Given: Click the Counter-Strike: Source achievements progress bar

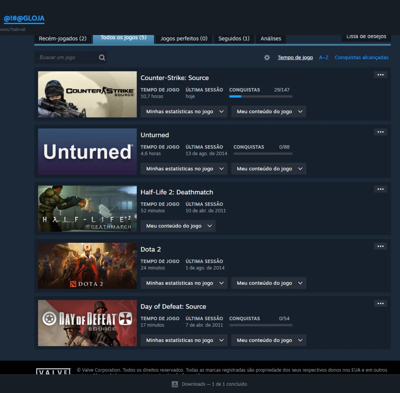Looking at the screenshot, I should 261,96.
